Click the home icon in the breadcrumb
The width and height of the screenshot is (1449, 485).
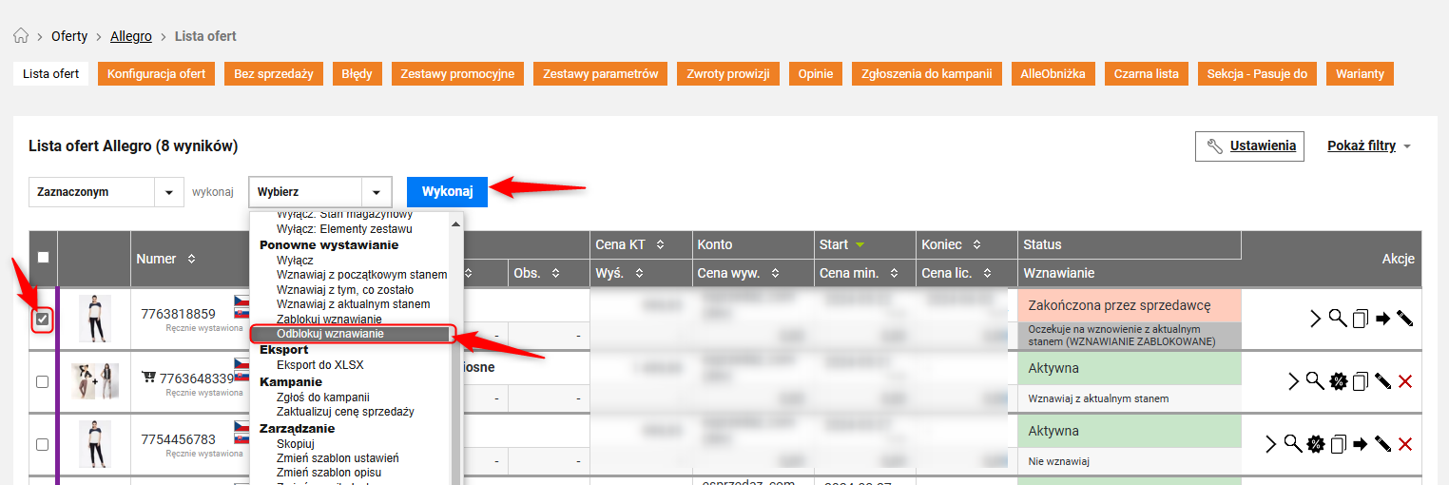click(20, 36)
